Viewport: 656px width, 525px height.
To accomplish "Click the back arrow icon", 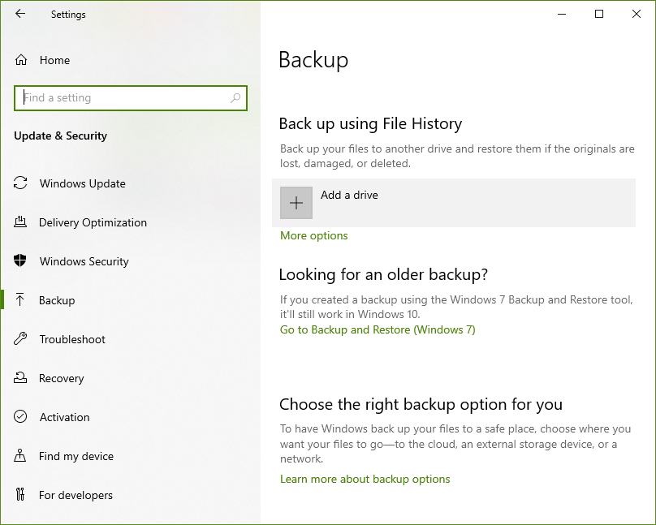I will tap(20, 14).
